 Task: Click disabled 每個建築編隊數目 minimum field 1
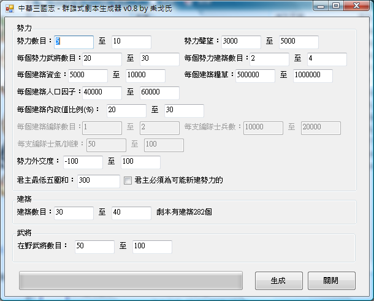pyautogui.click(x=102, y=128)
